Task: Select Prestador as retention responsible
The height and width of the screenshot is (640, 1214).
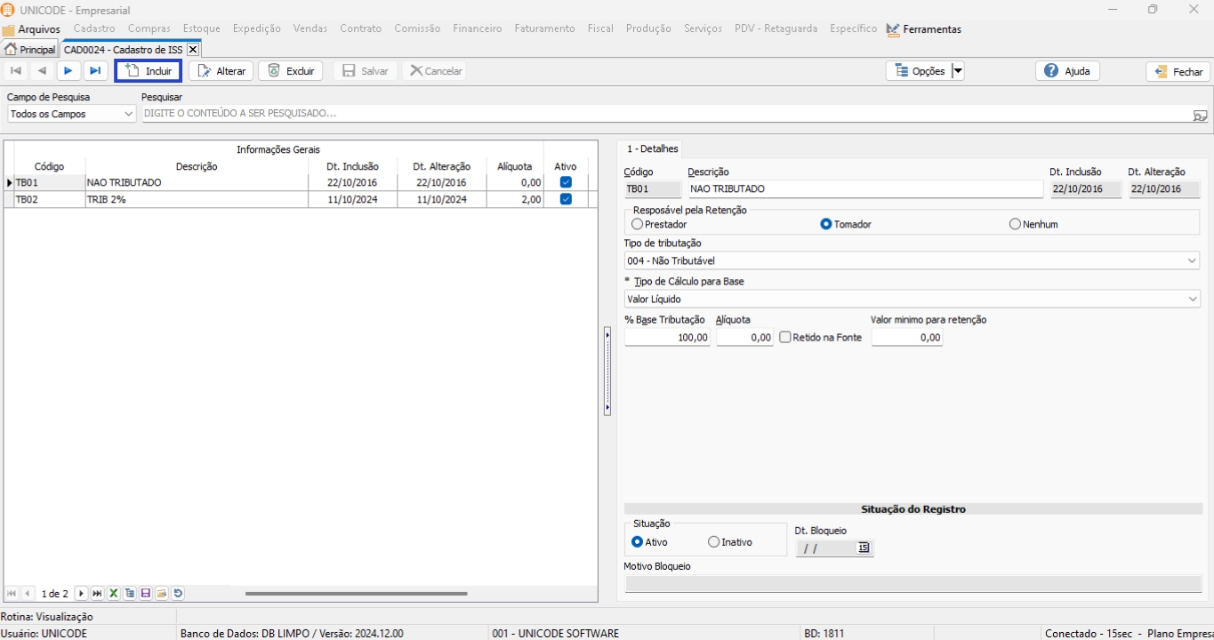Action: coord(637,225)
